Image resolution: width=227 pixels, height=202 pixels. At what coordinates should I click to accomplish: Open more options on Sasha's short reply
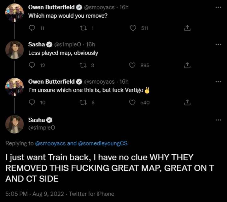coord(218,45)
